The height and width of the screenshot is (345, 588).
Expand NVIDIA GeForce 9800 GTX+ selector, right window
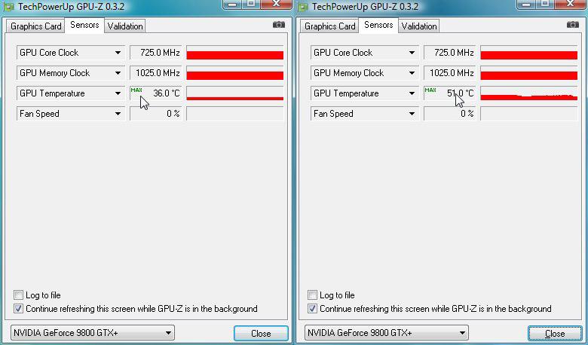pos(387,333)
